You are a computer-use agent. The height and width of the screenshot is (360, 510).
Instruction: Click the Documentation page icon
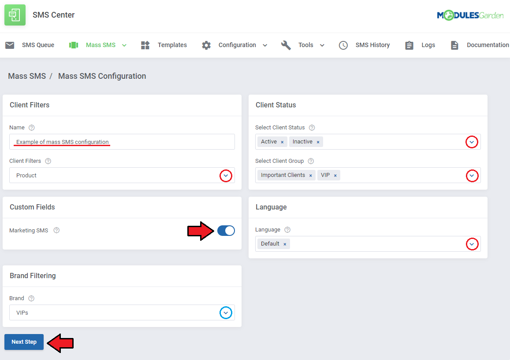[x=454, y=45]
